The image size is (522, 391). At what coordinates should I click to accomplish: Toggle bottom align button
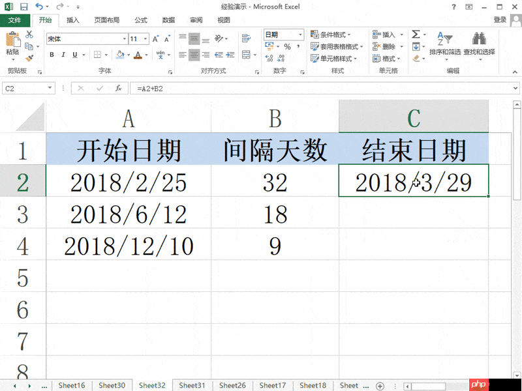click(206, 39)
